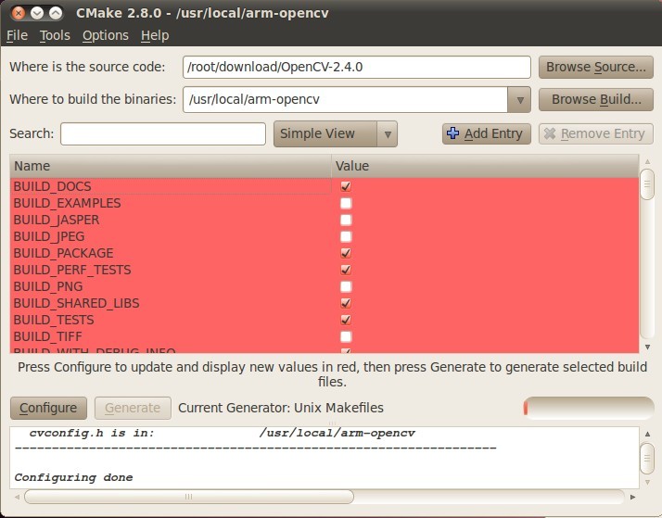
Task: Click the Configure button
Action: 48,408
